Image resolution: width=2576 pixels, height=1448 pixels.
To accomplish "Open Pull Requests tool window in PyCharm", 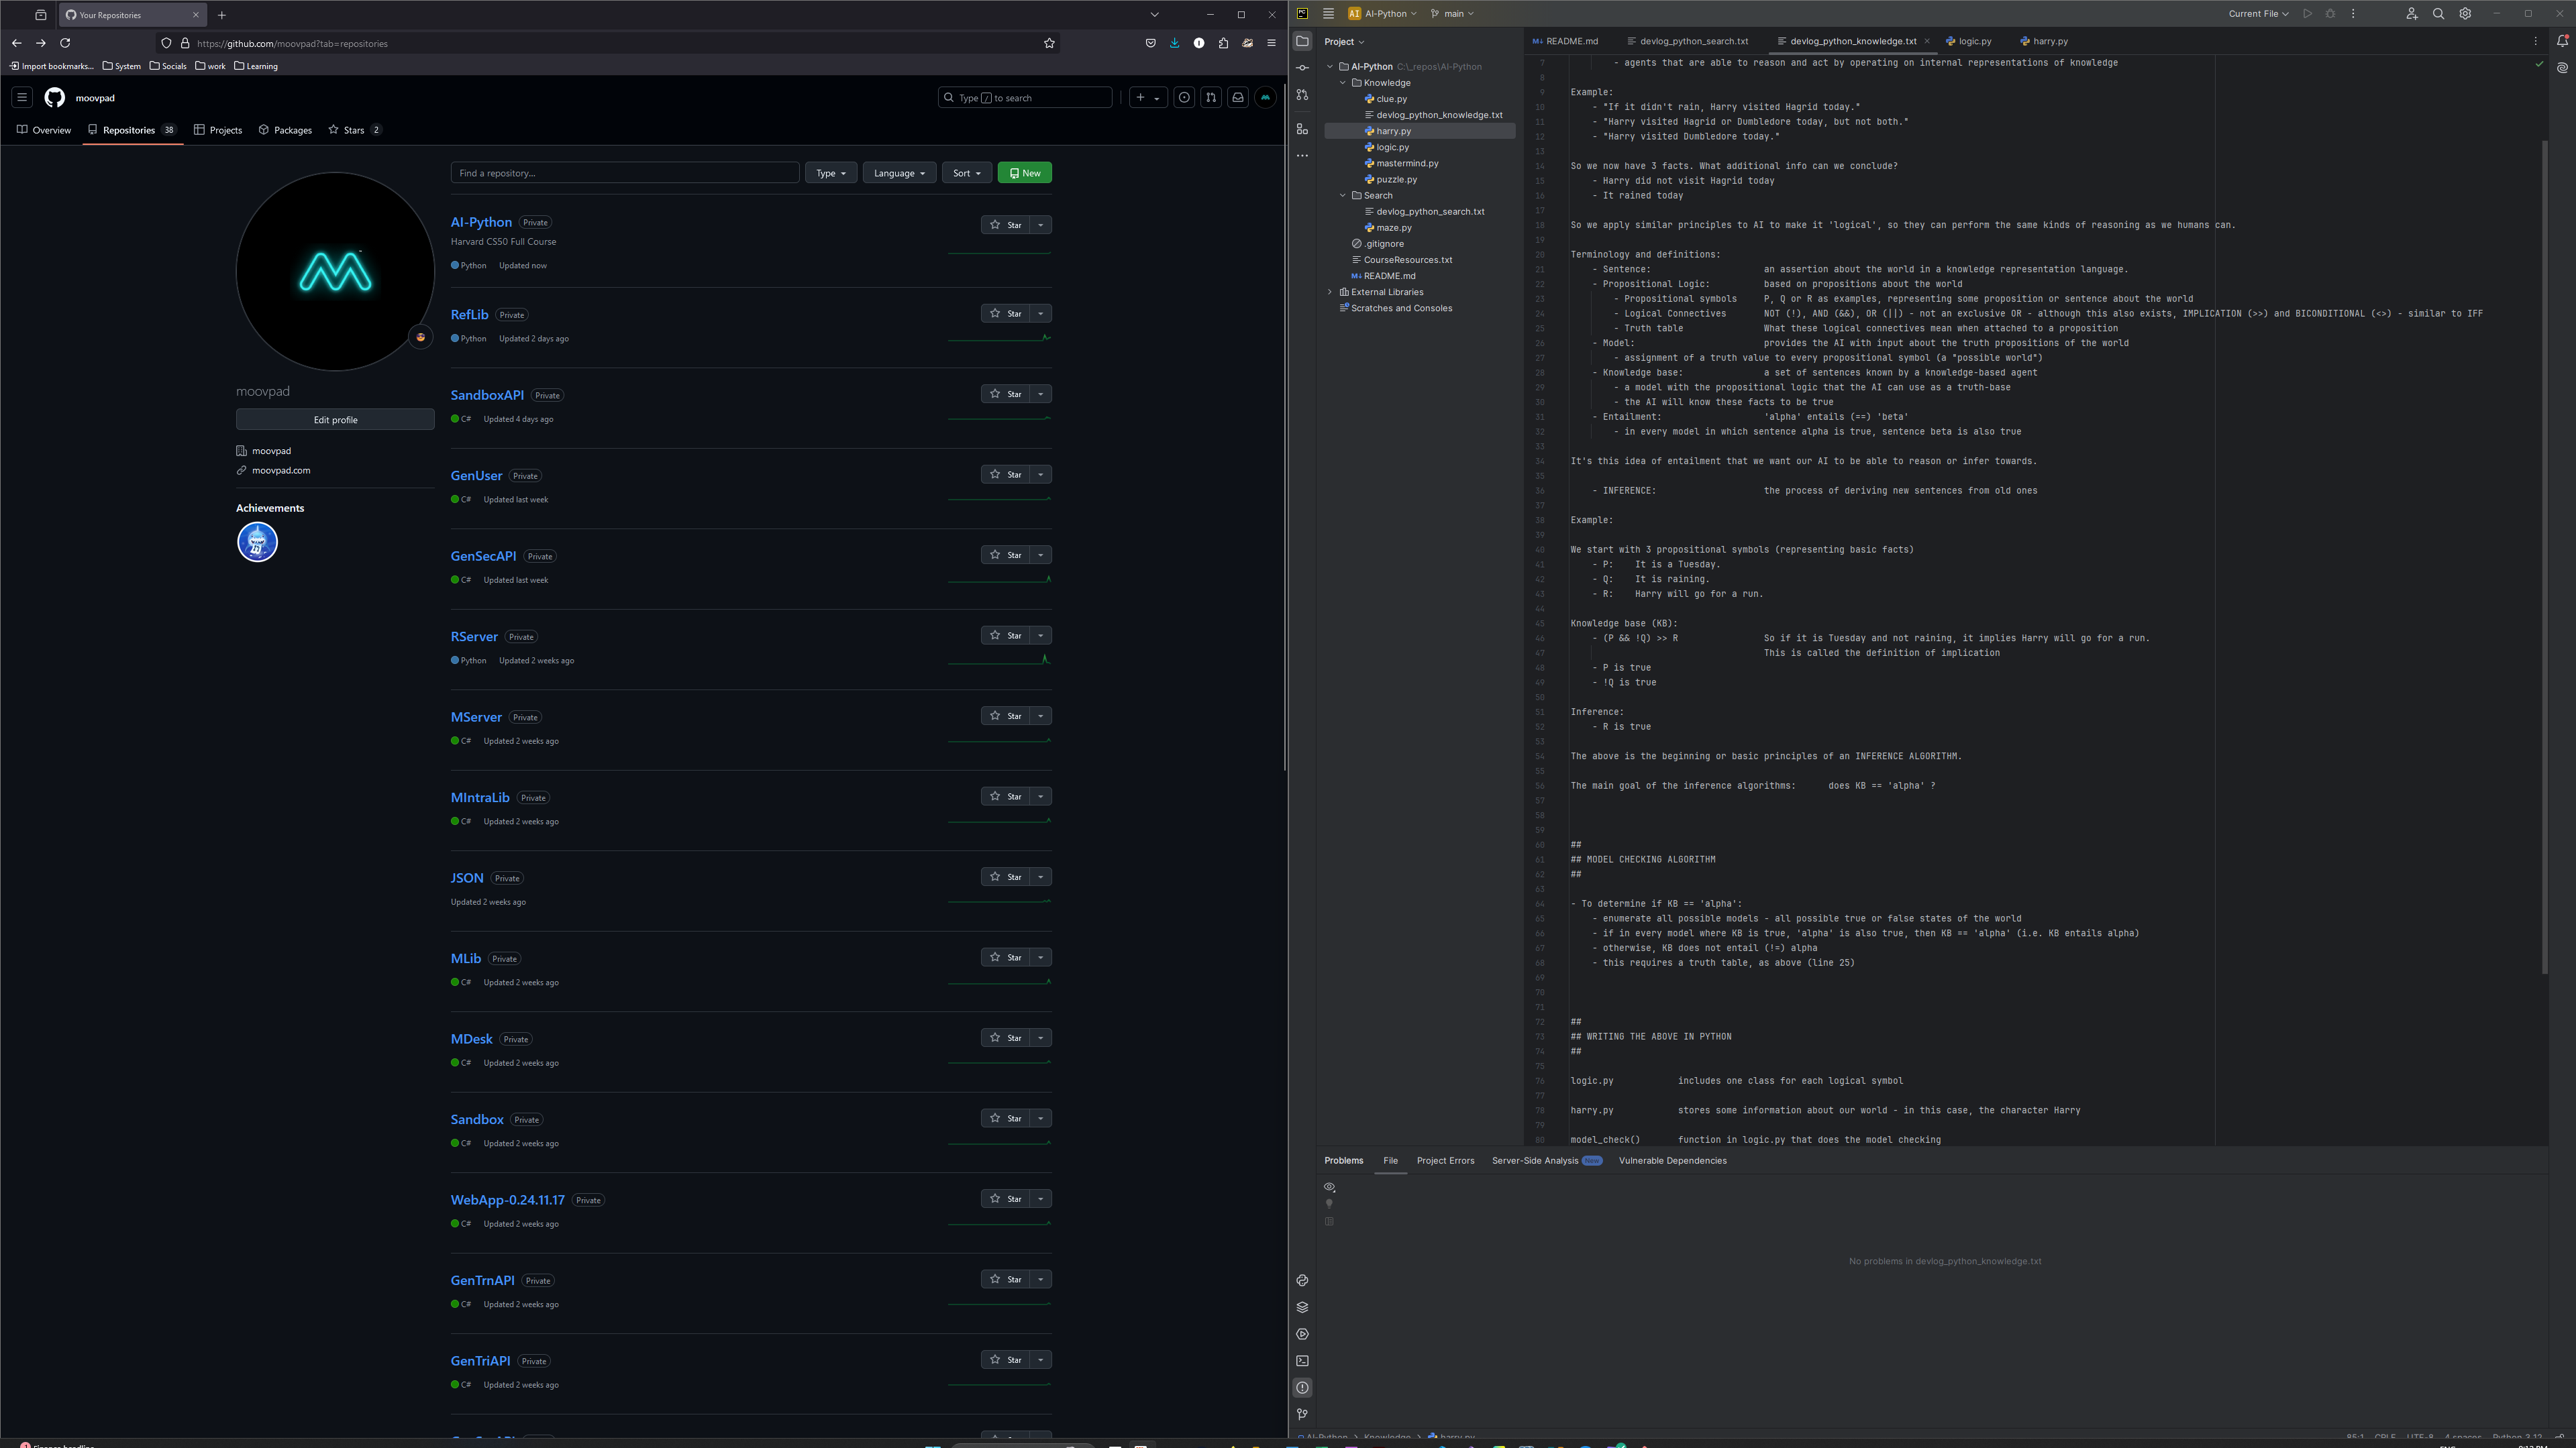I will tap(1302, 95).
